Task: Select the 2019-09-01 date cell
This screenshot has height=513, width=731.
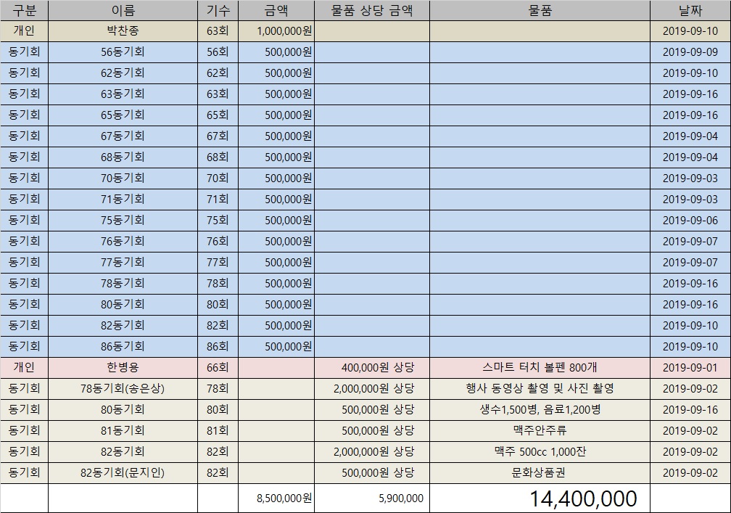Action: pos(690,368)
